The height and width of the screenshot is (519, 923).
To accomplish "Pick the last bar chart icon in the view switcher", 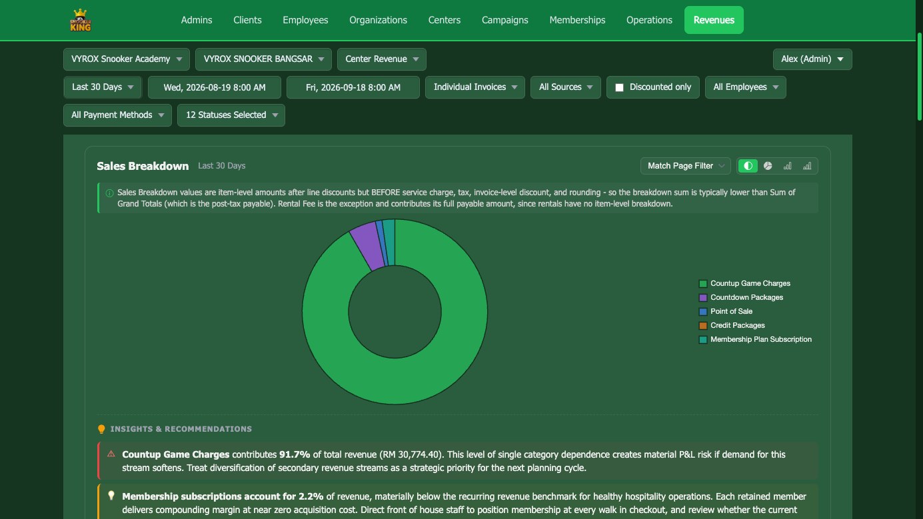I will point(807,166).
